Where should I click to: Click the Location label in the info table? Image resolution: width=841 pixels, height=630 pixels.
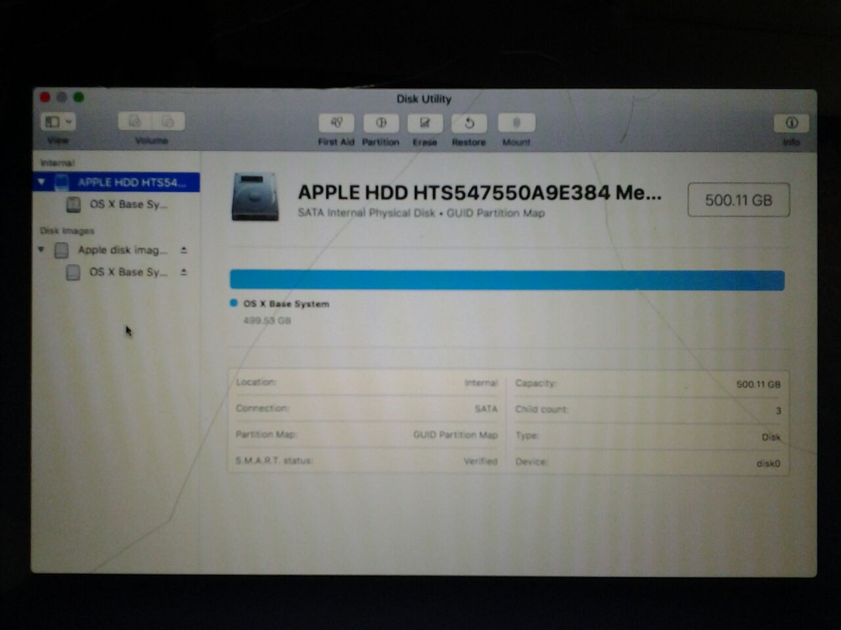pyautogui.click(x=256, y=382)
